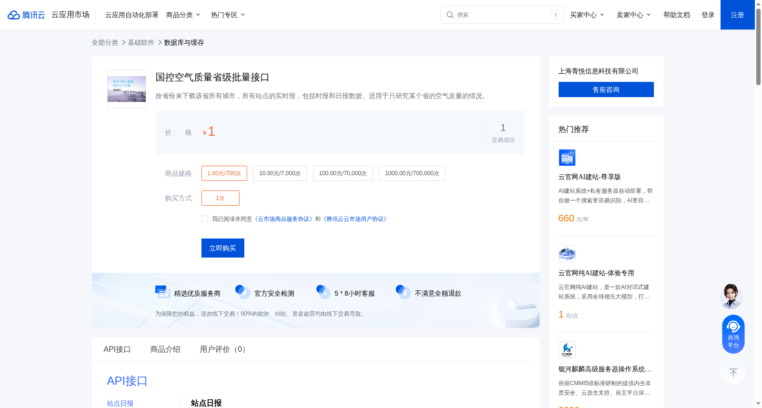
Task: Open the 云市场商品服务协议 link
Action: (284, 219)
